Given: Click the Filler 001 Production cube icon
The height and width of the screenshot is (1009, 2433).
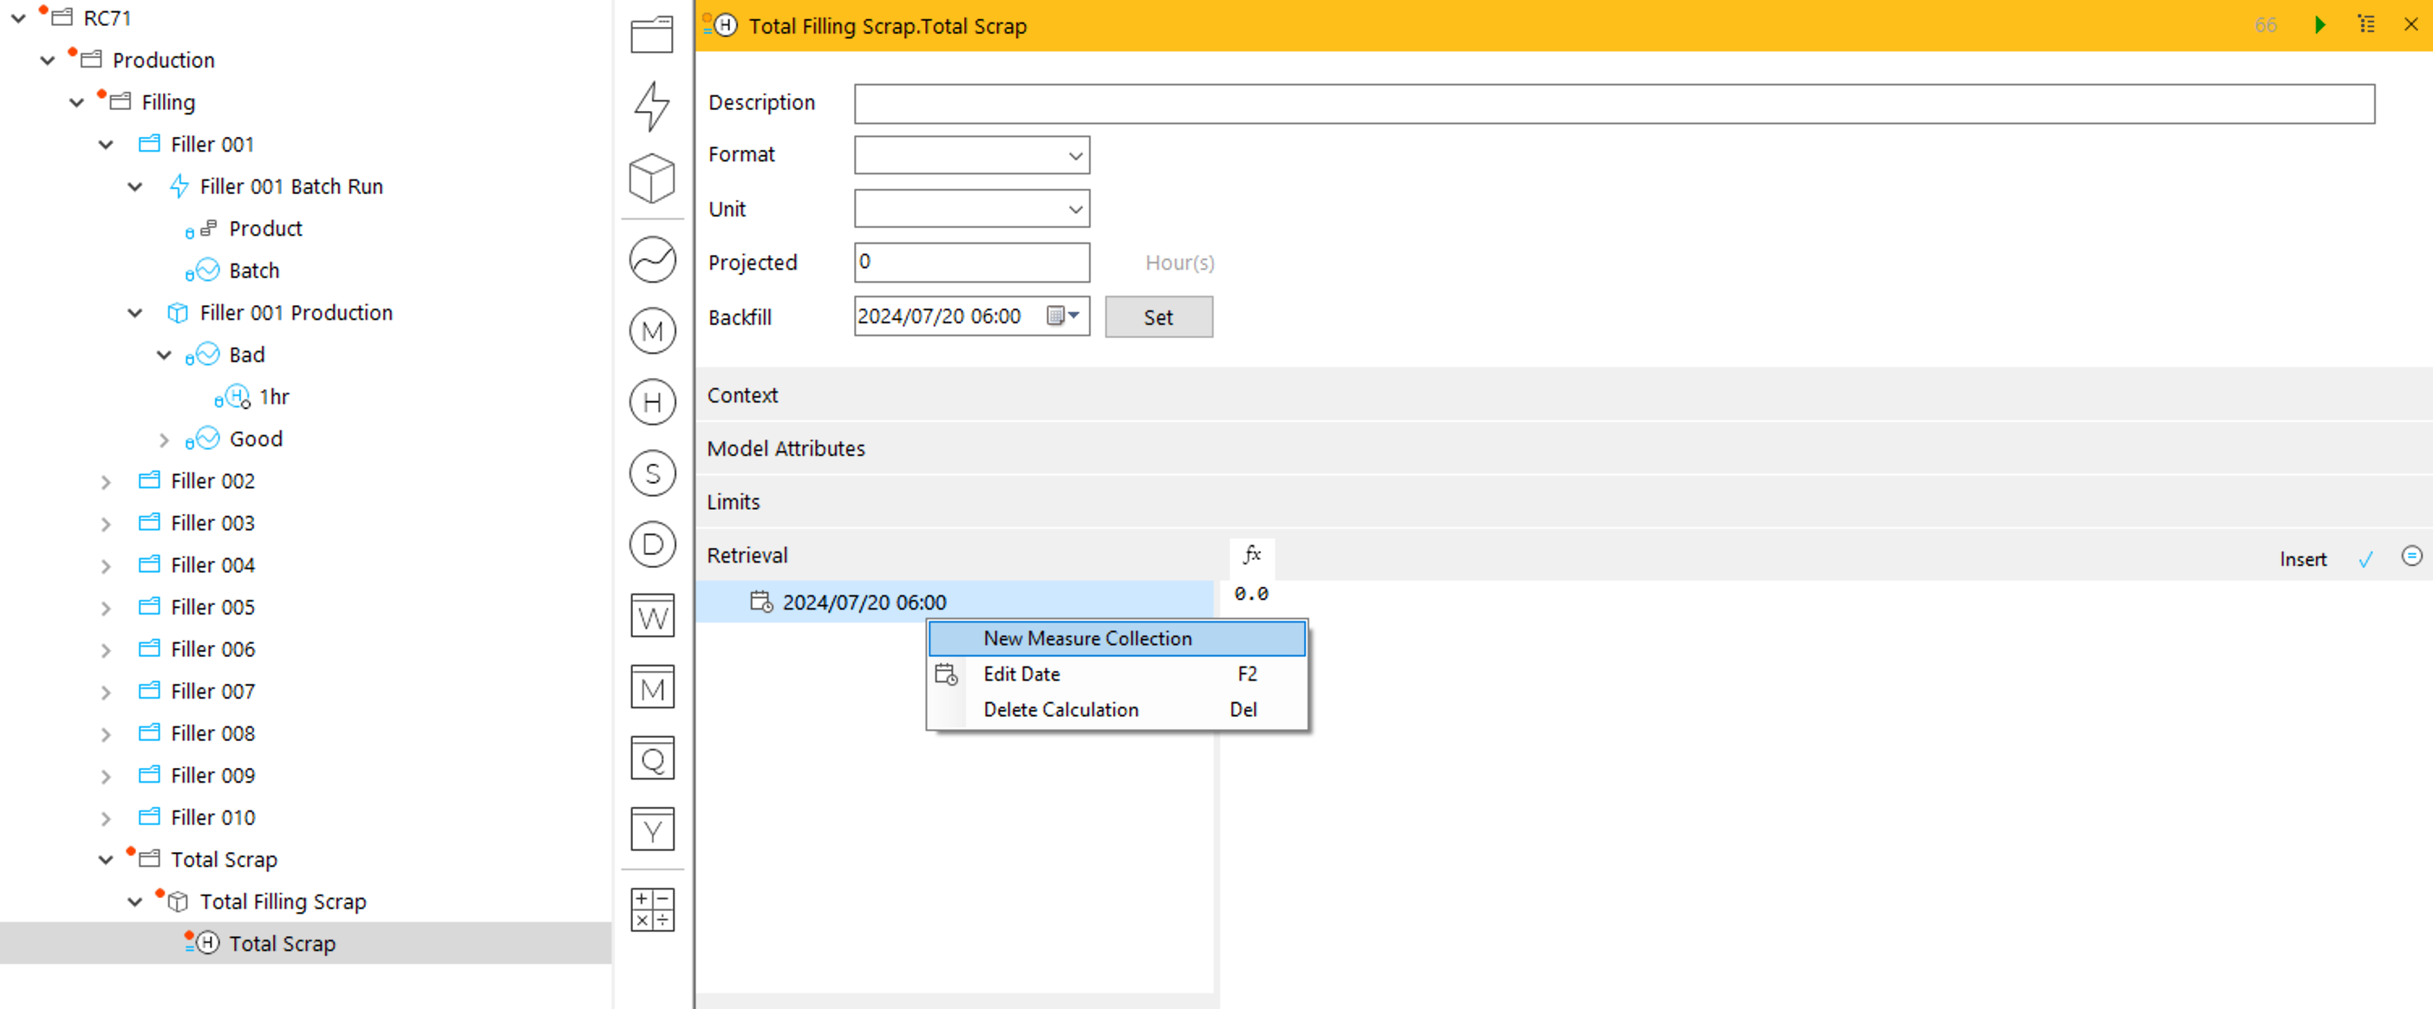Looking at the screenshot, I should 177,312.
